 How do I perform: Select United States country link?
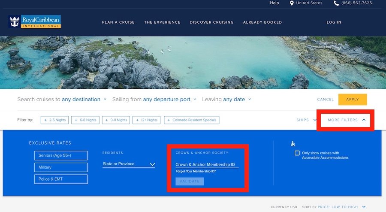(x=309, y=3)
